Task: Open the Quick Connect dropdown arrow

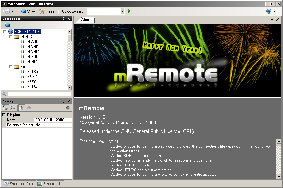Action: [x=123, y=11]
